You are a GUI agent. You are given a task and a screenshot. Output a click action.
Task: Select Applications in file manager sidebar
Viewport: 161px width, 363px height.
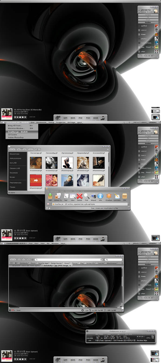tap(15, 158)
